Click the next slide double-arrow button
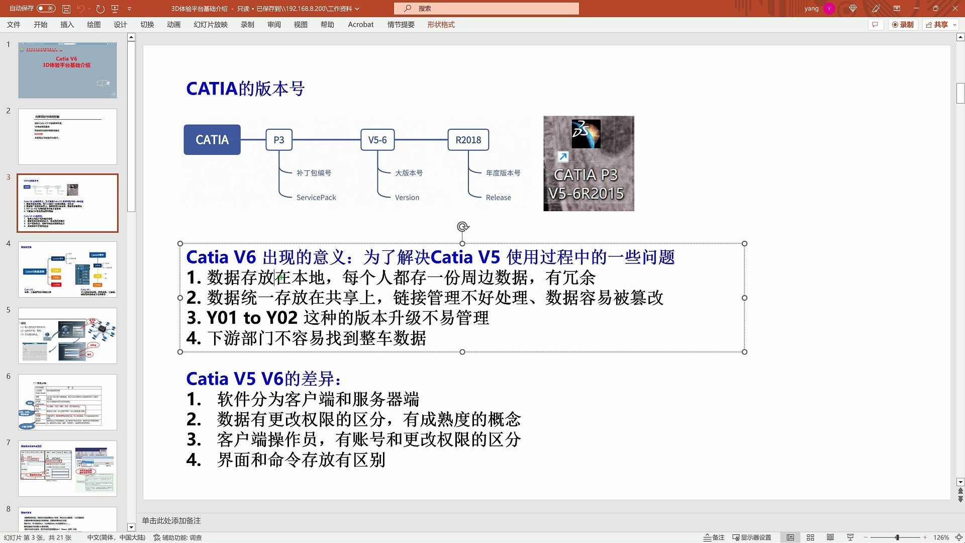 tap(960, 499)
